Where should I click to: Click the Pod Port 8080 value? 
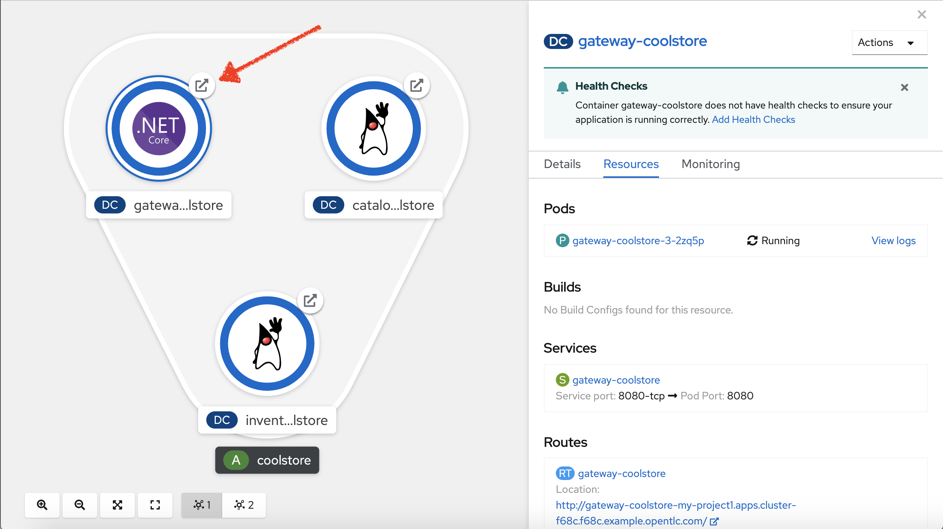(740, 396)
